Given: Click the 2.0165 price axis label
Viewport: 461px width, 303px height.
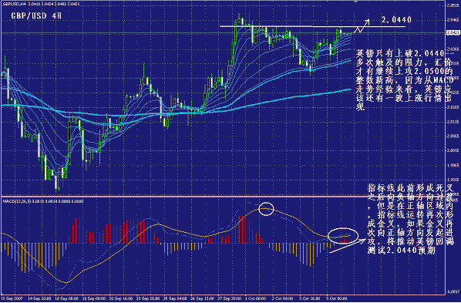Looking at the screenshot, I should pos(453,107).
